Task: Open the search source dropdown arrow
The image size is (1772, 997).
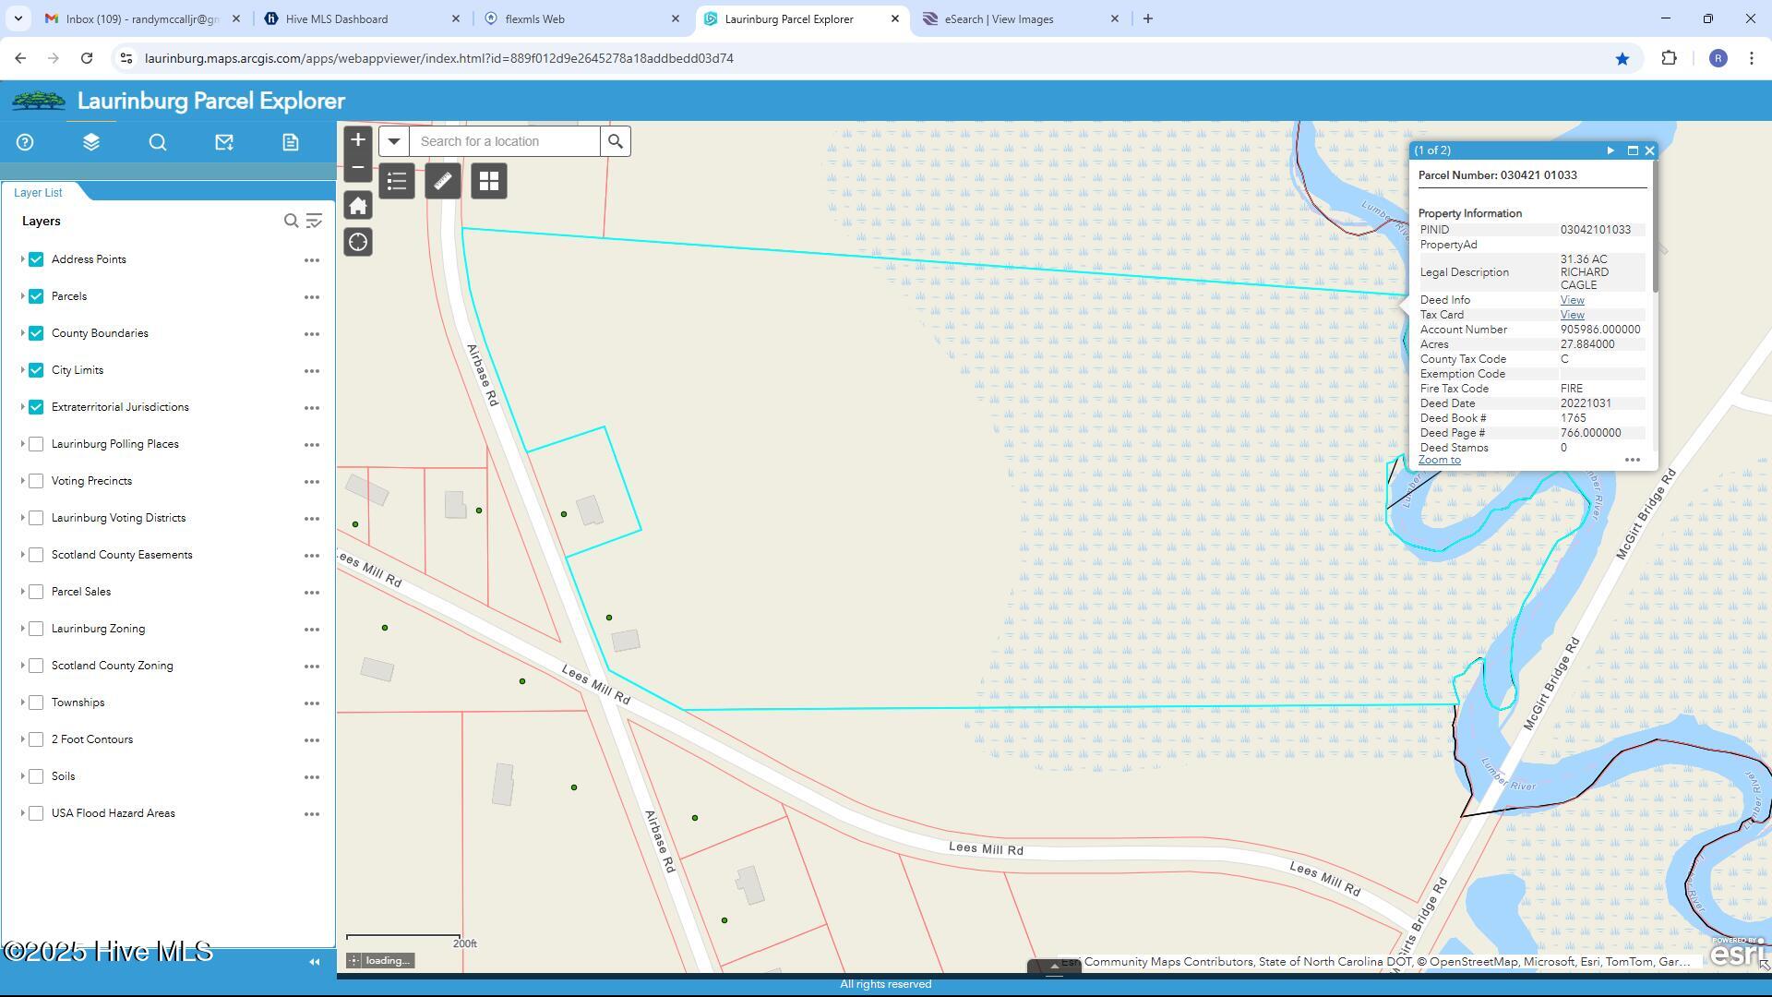Action: [394, 141]
